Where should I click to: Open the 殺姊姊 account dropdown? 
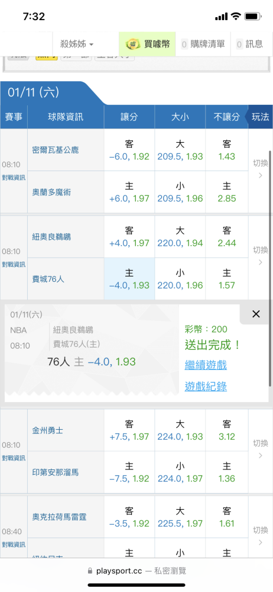pos(77,44)
